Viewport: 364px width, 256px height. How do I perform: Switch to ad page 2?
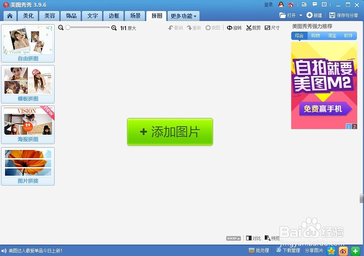tap(355, 126)
